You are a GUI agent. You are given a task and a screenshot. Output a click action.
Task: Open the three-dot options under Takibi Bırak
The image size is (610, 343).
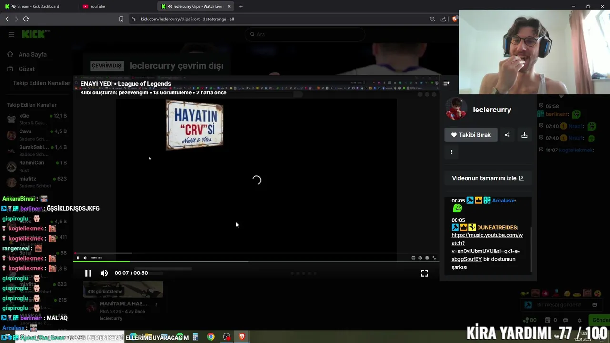(x=451, y=152)
